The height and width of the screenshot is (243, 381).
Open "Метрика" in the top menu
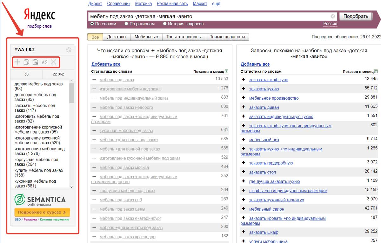pos(144,3)
